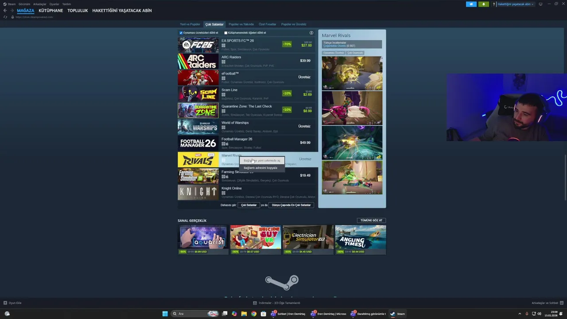This screenshot has height=319, width=567.
Task: Toggle 'Kütüphanemdeki öğeleri dâhil et' checkbox
Action: 225,33
